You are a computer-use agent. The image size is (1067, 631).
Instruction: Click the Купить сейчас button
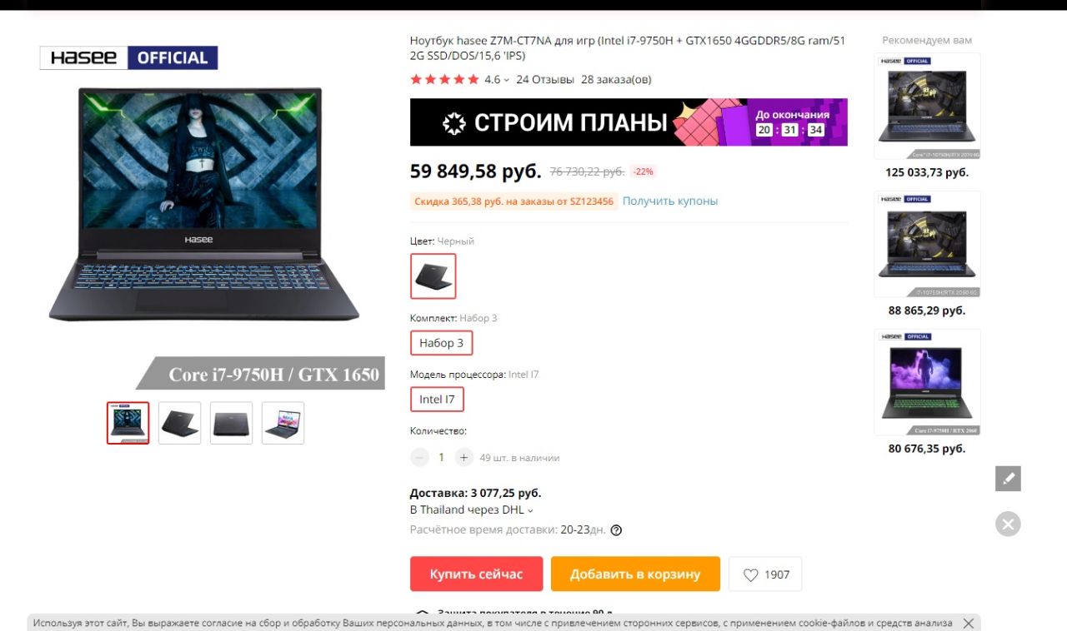476,574
